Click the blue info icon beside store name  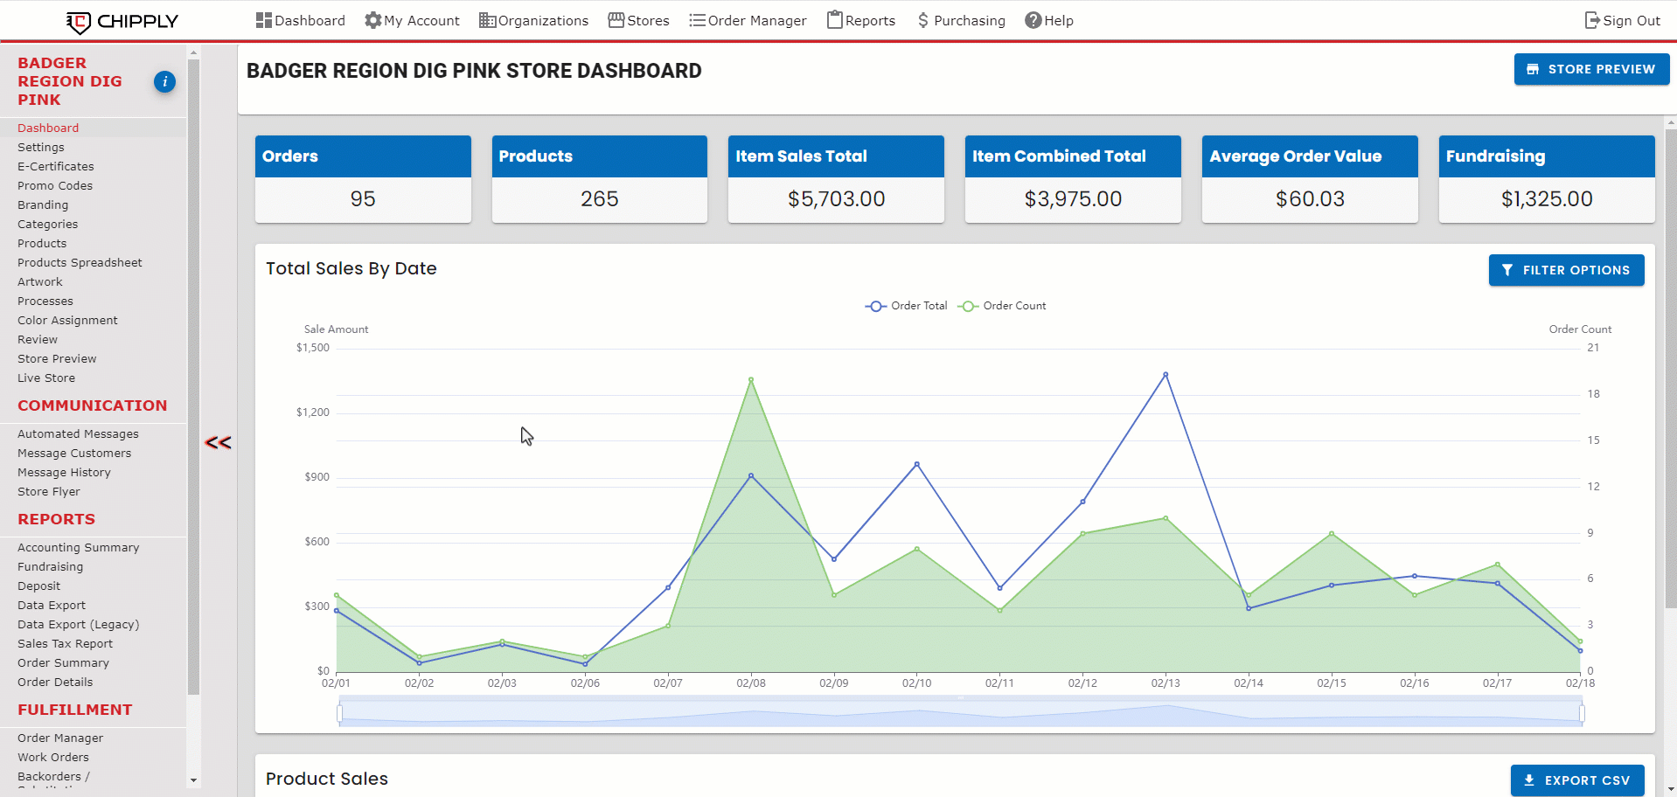click(164, 81)
